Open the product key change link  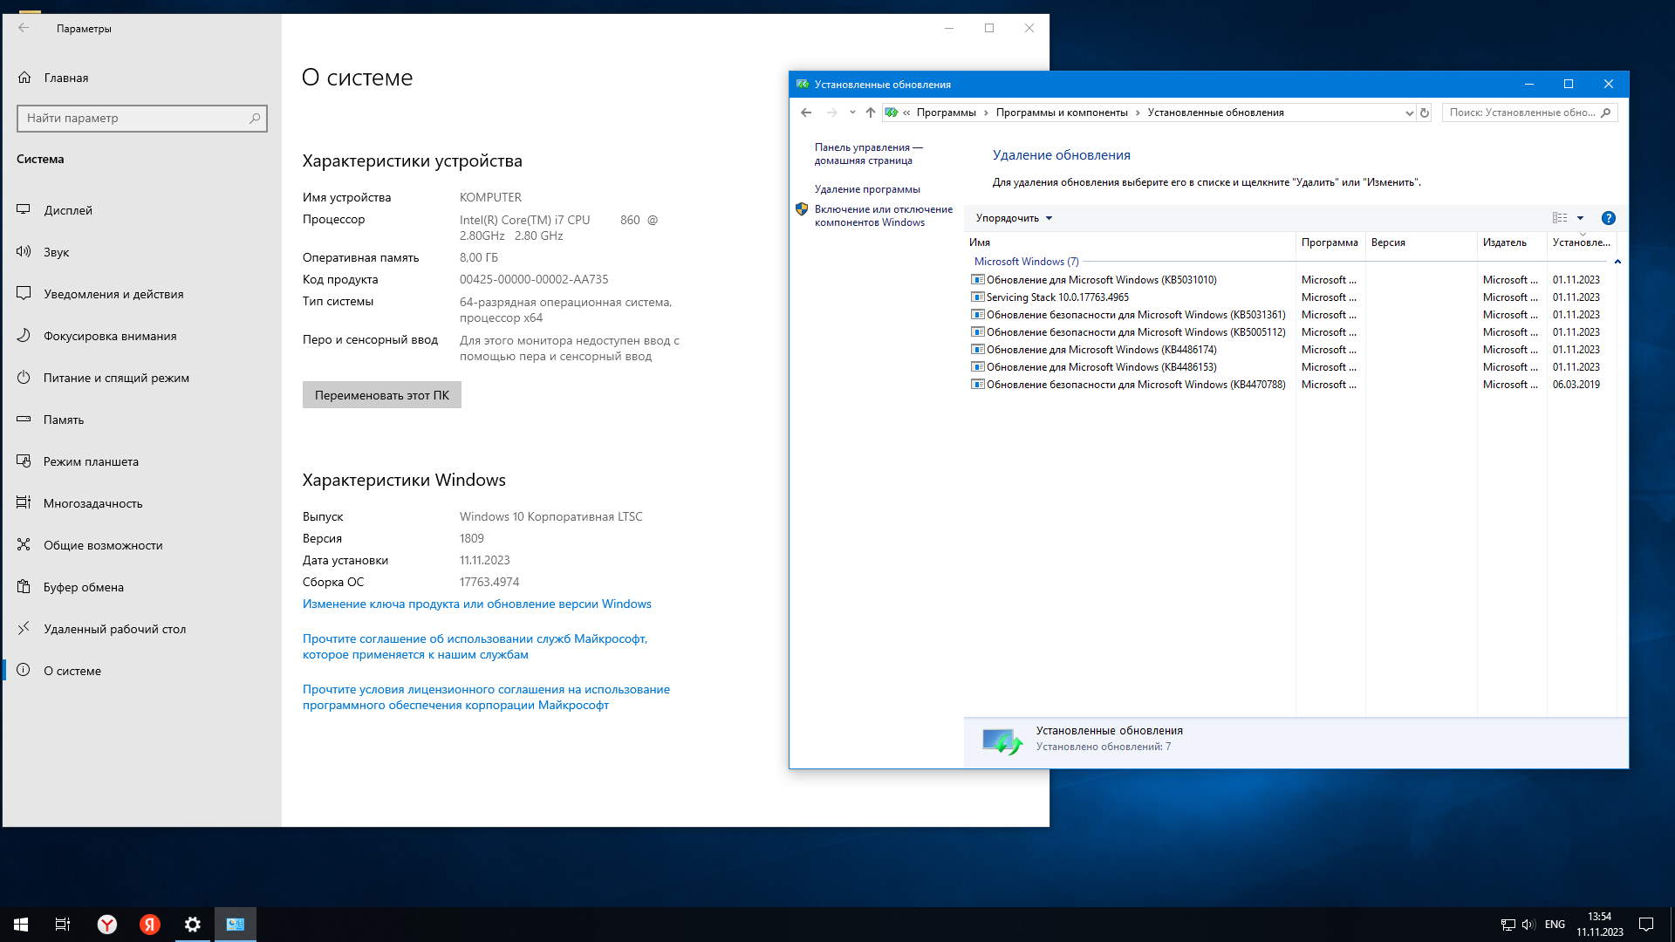coord(476,604)
